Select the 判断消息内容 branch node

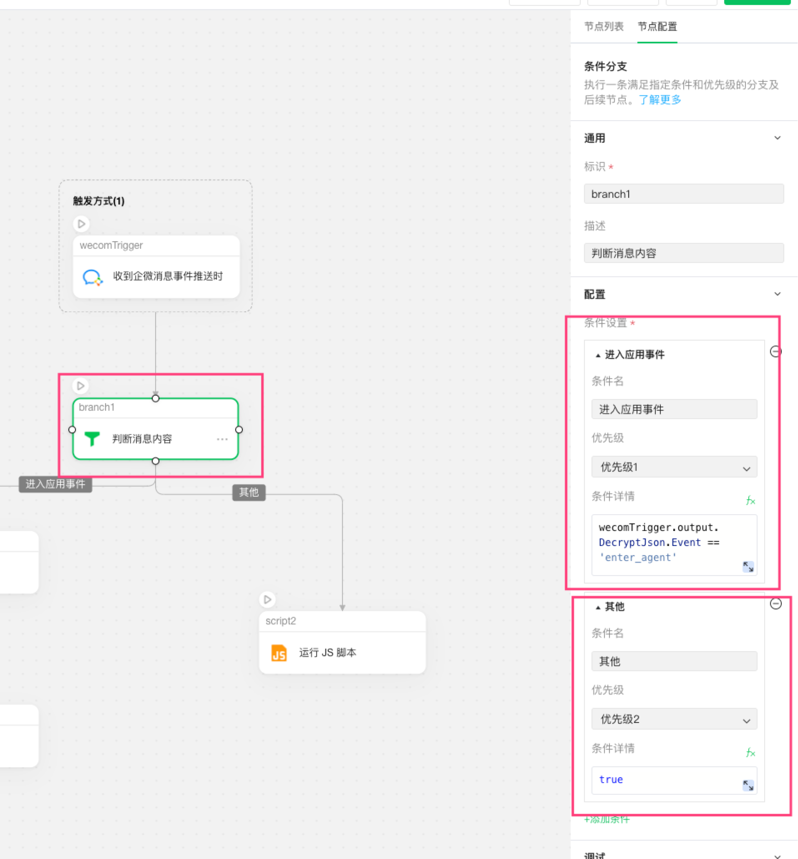(156, 429)
